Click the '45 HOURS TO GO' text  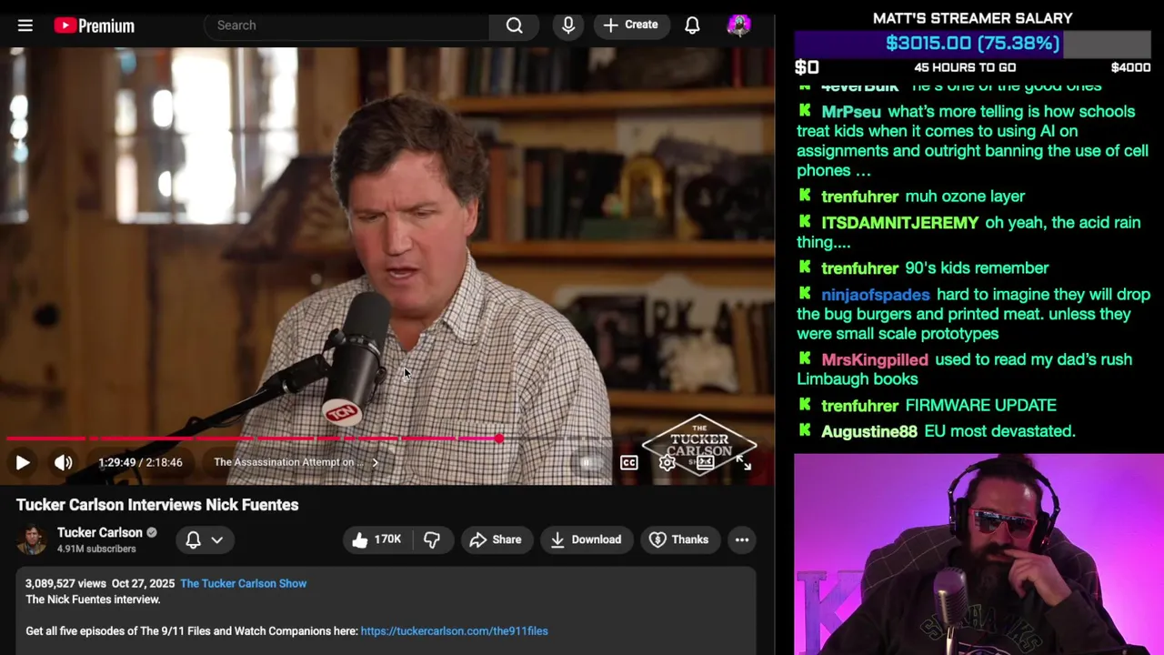[965, 67]
